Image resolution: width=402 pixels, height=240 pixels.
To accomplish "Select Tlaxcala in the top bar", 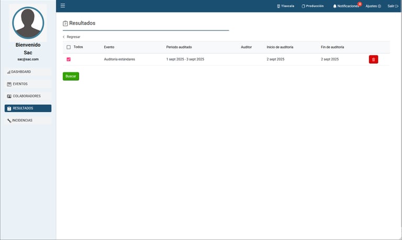I will (285, 6).
